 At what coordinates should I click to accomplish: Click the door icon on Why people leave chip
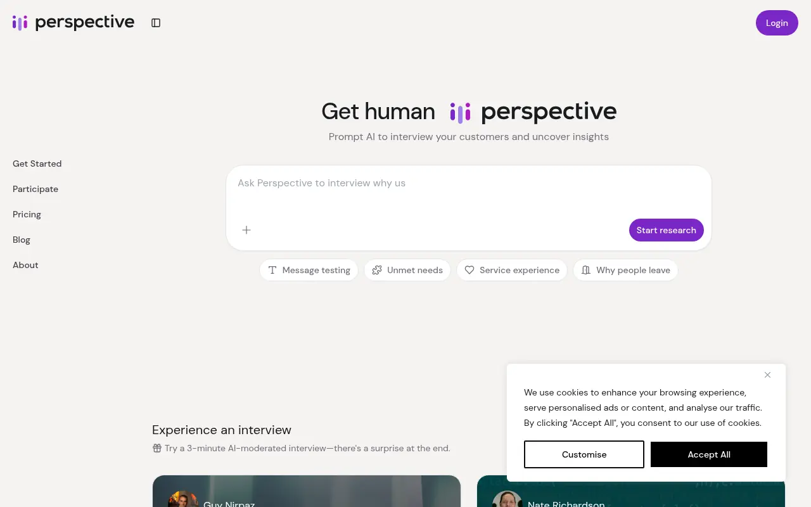tap(586, 270)
